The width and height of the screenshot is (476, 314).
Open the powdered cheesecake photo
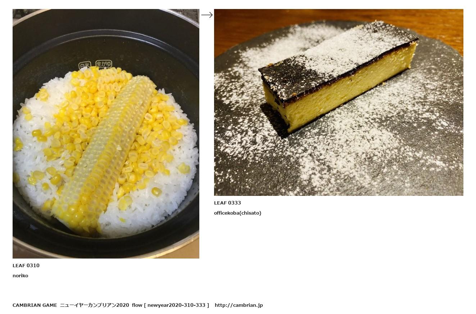tap(339, 102)
